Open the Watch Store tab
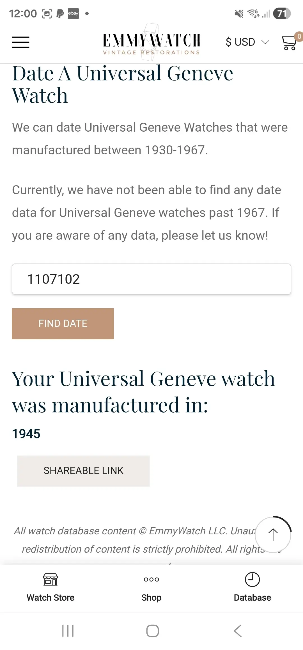Viewport: 303px width, 650px height. coord(50,588)
